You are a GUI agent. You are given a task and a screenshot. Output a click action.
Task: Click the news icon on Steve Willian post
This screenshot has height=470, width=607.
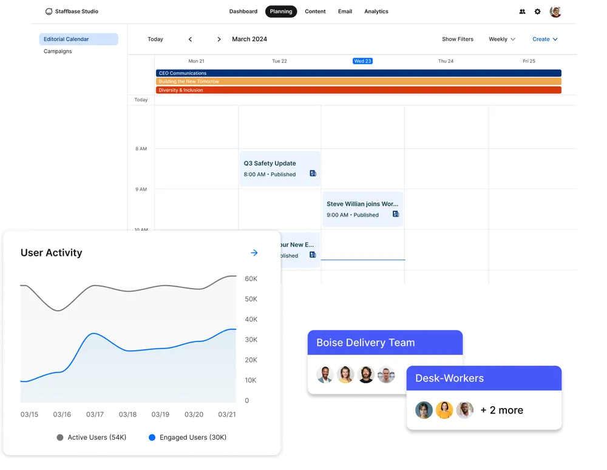tap(396, 214)
